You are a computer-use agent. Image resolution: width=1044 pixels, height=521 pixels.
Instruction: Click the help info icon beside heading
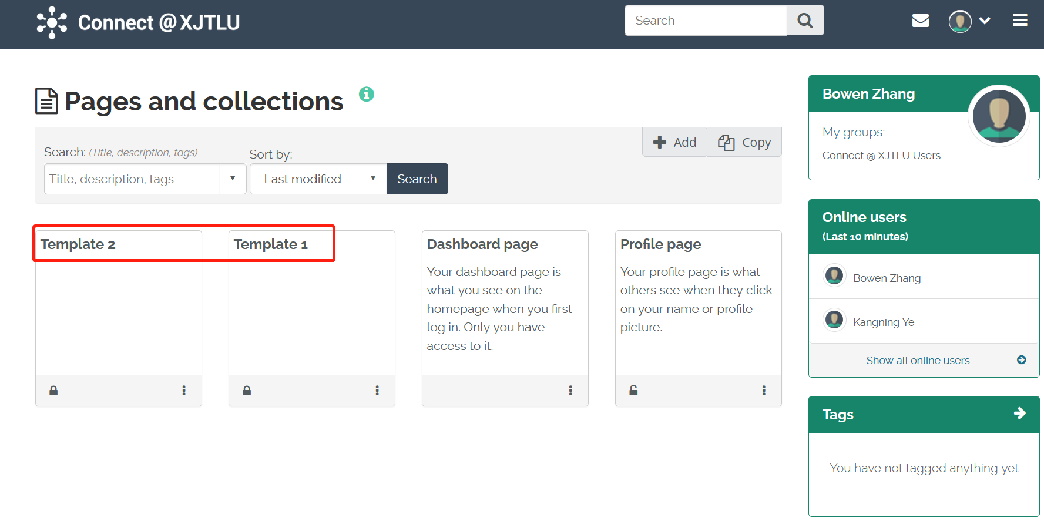[x=367, y=94]
